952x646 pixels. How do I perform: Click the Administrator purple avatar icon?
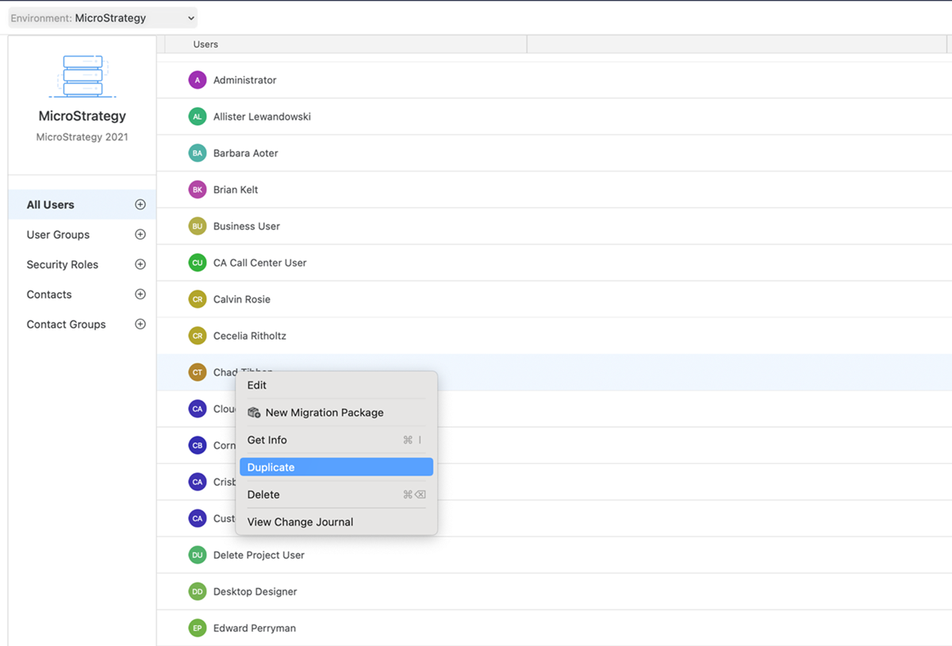[198, 80]
